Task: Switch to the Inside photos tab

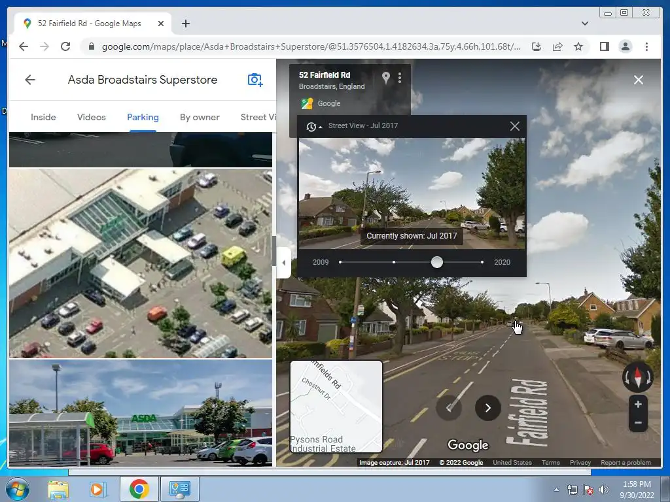Action: (43, 118)
